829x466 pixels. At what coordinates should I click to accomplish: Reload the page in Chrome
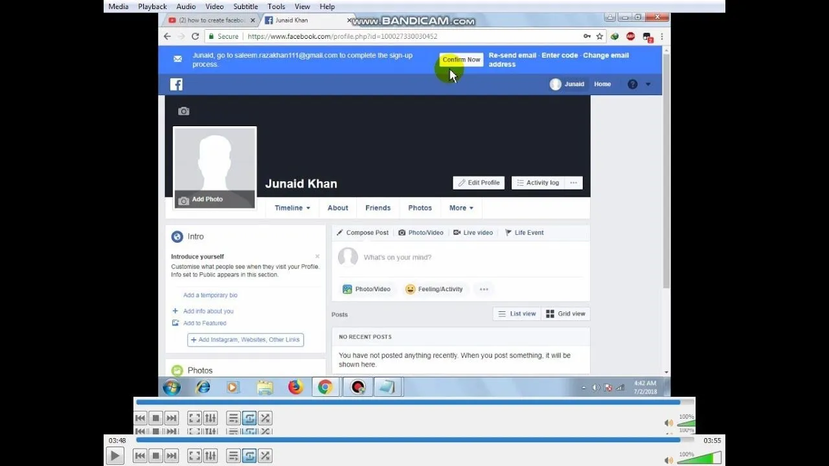[x=195, y=37]
